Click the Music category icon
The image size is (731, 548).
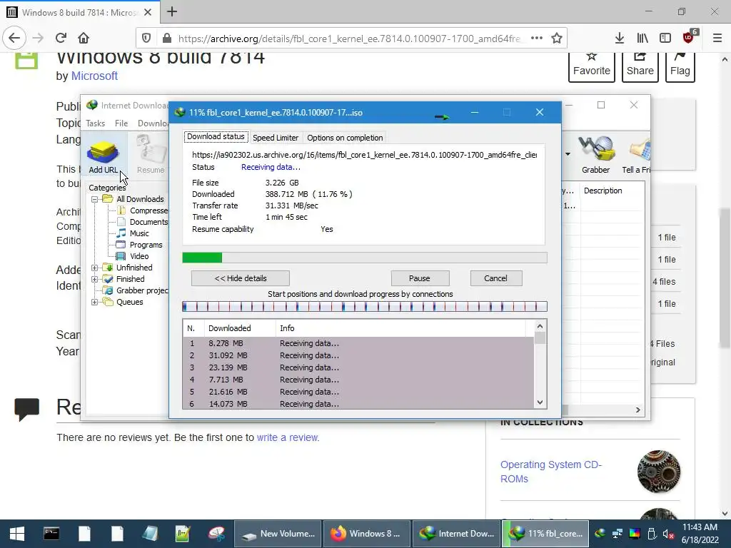point(121,233)
